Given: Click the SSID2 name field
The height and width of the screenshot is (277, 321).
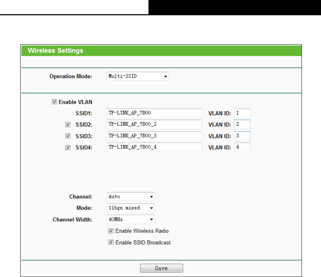Looking at the screenshot, I should [154, 124].
